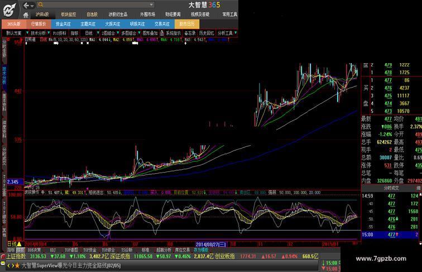
Task: Switch to the 交易关注 tab
Action: (162, 24)
